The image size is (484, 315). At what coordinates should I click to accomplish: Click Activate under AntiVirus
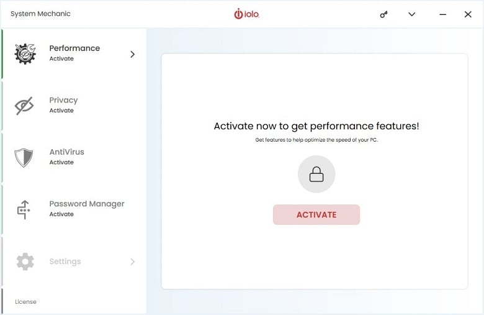click(x=61, y=162)
